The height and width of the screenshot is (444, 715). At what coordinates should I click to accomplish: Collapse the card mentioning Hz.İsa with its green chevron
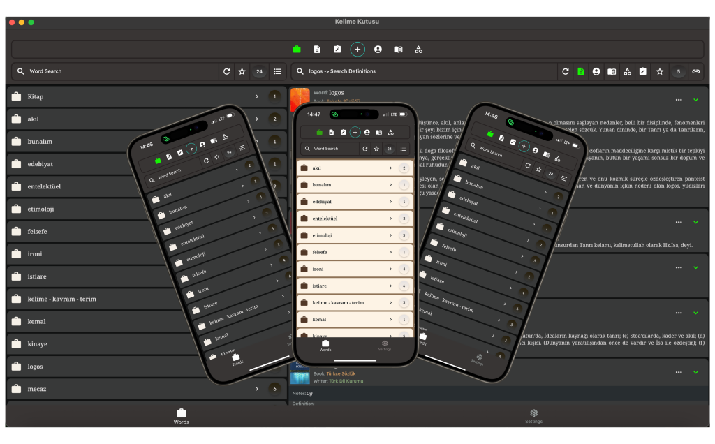696,222
